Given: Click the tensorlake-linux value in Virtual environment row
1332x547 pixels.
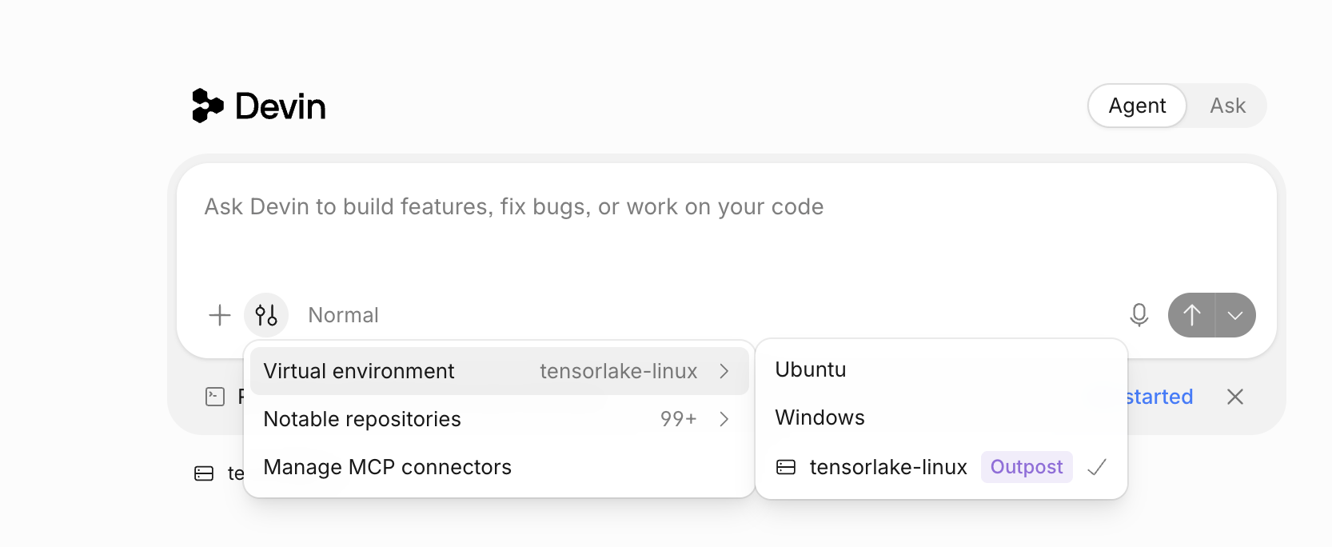Looking at the screenshot, I should pos(619,371).
